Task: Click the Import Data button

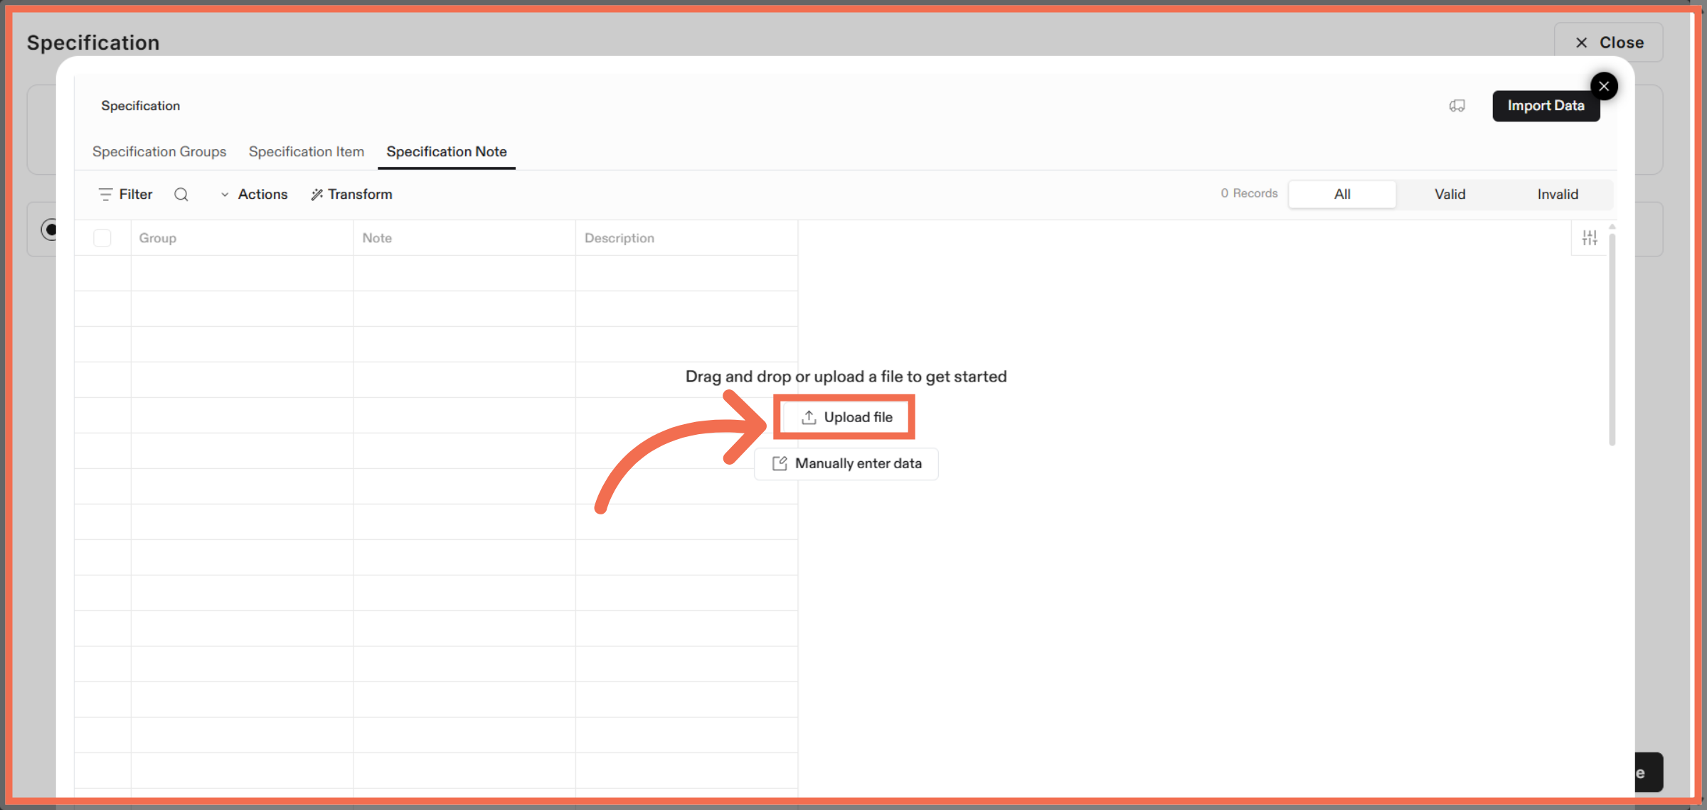Action: 1546,105
